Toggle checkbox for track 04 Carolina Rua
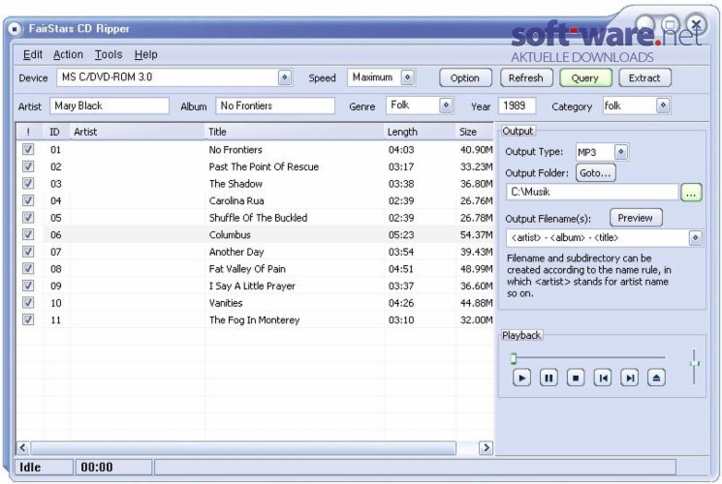Viewport: 722px width, 484px height. pyautogui.click(x=28, y=200)
